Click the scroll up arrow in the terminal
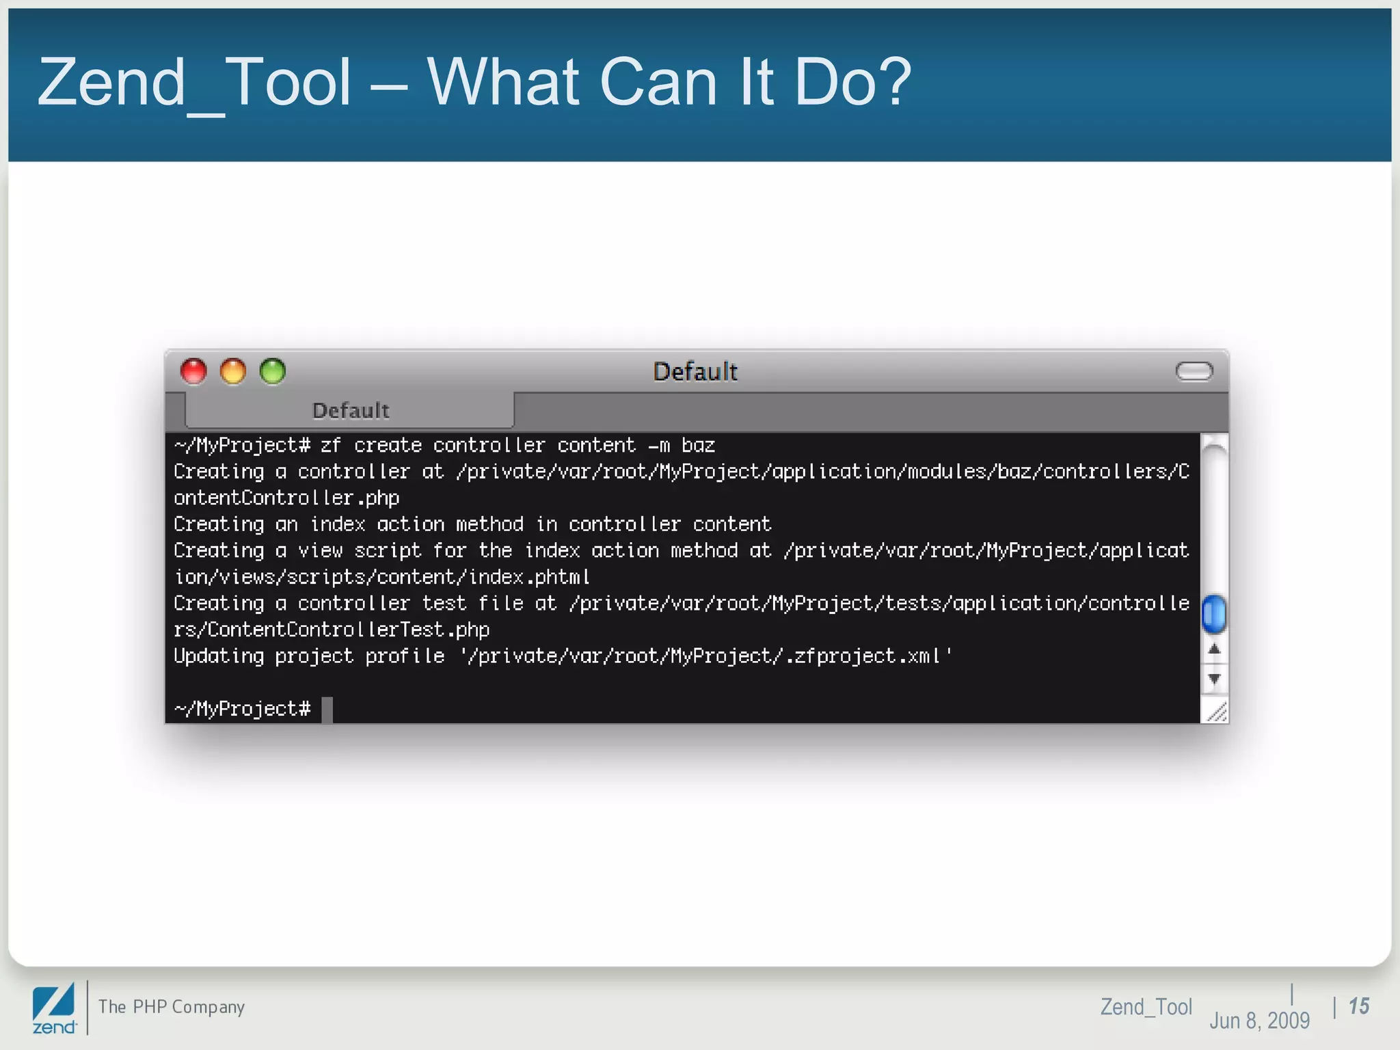 pyautogui.click(x=1214, y=649)
